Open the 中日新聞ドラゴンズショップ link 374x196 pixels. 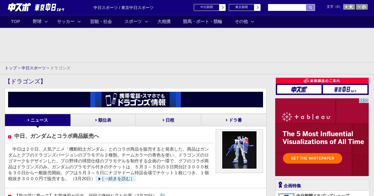[x=323, y=195]
